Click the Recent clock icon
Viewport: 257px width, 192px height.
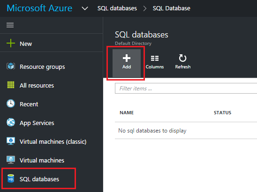click(11, 103)
